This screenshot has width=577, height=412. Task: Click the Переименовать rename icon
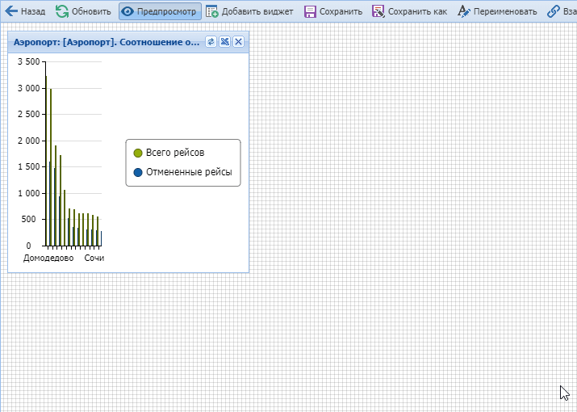(x=463, y=12)
